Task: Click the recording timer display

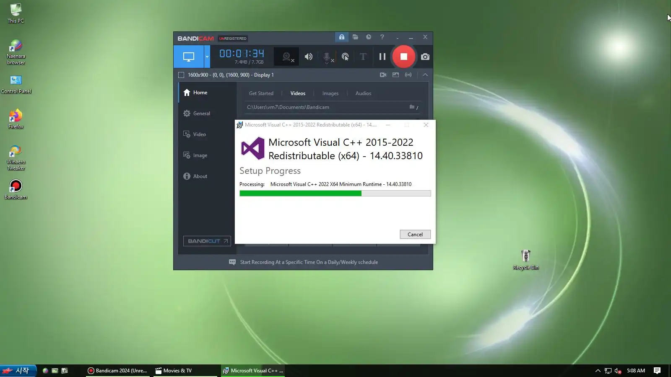Action: (x=242, y=54)
